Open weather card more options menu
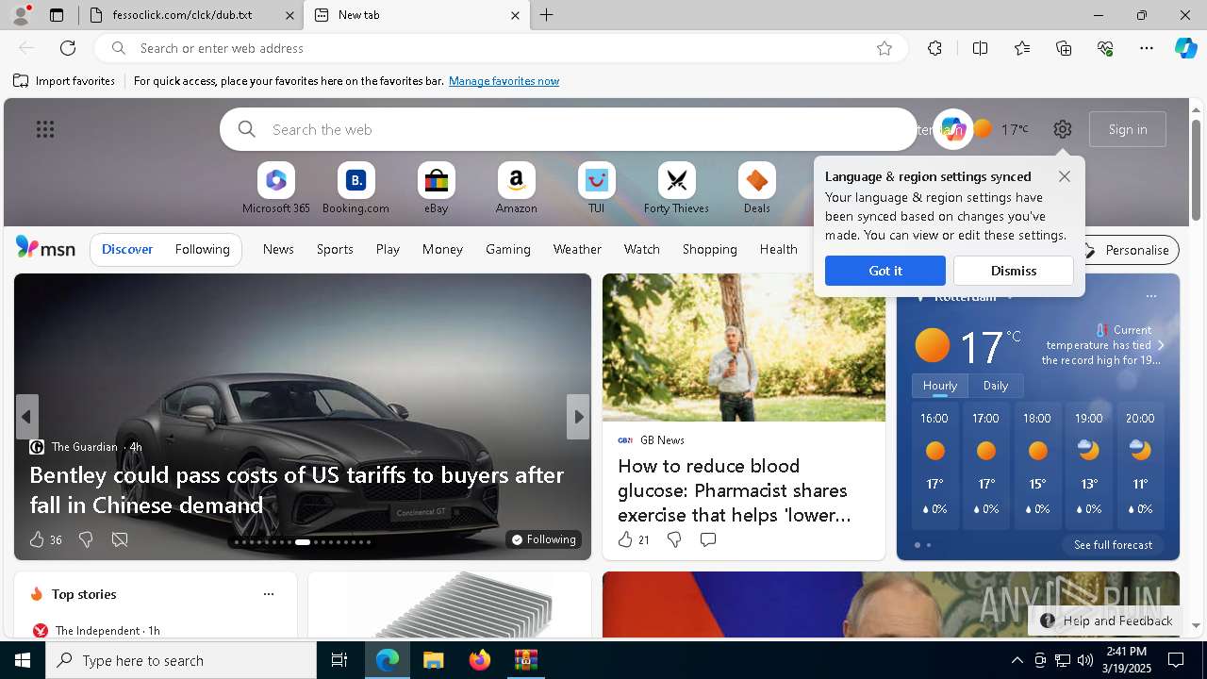 (x=1150, y=296)
